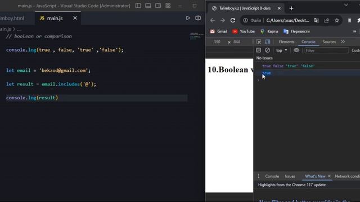Reload the page in Chrome
This screenshot has height=202, width=360.
tap(233, 20)
